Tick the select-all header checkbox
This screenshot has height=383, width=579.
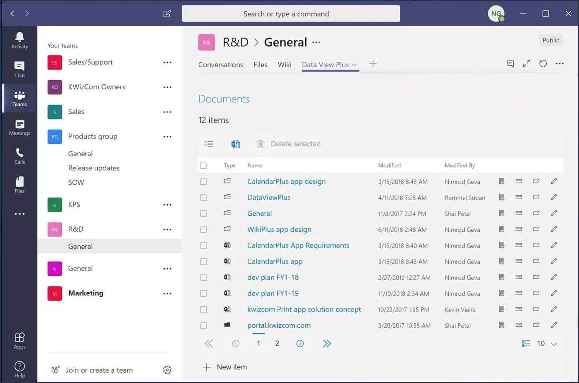pyautogui.click(x=204, y=166)
